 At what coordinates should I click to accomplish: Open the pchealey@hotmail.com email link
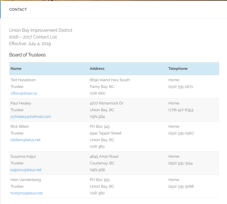[x=31, y=117]
